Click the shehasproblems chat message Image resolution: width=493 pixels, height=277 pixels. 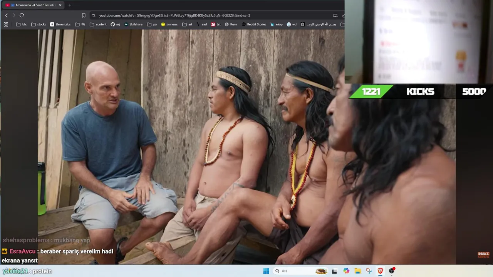46,240
